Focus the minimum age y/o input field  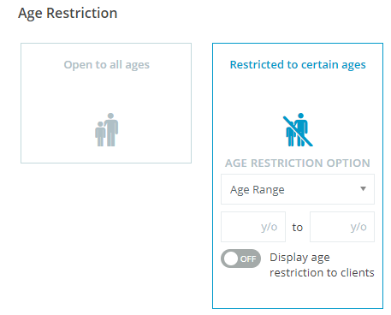point(253,227)
